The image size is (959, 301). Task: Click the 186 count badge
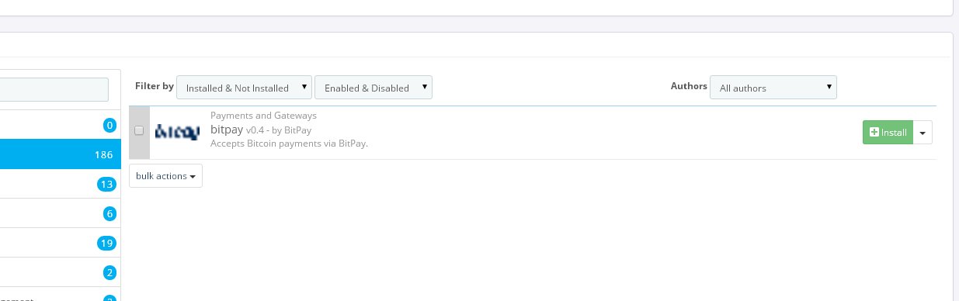104,154
